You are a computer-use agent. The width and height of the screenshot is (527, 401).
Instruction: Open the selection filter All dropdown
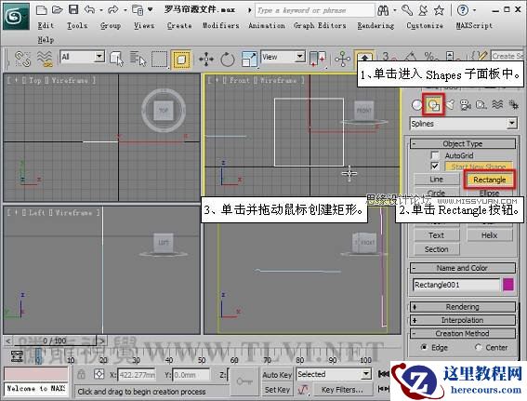pyautogui.click(x=83, y=57)
